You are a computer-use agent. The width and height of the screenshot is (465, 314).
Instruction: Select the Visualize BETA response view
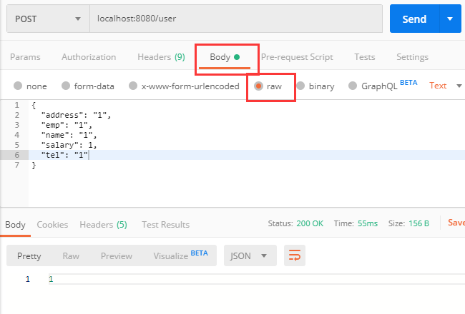[x=180, y=255]
